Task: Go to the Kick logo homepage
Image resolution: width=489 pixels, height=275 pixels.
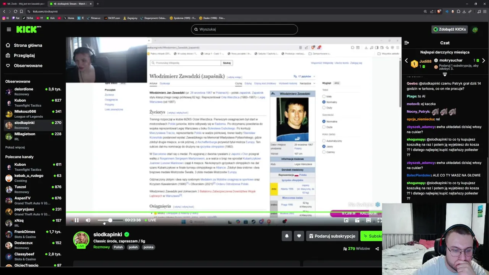Action: point(29,29)
